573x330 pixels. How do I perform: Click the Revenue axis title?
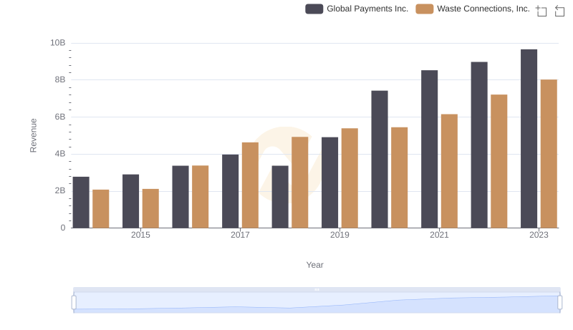coord(33,135)
